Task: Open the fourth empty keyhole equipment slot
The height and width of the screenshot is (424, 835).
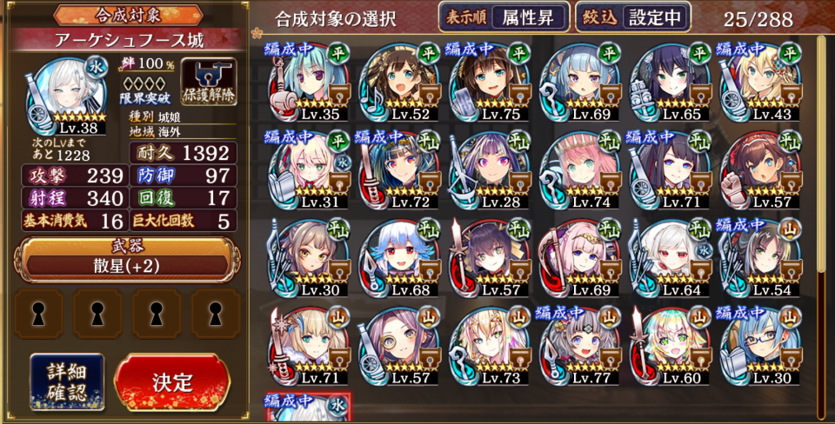Action: (215, 314)
